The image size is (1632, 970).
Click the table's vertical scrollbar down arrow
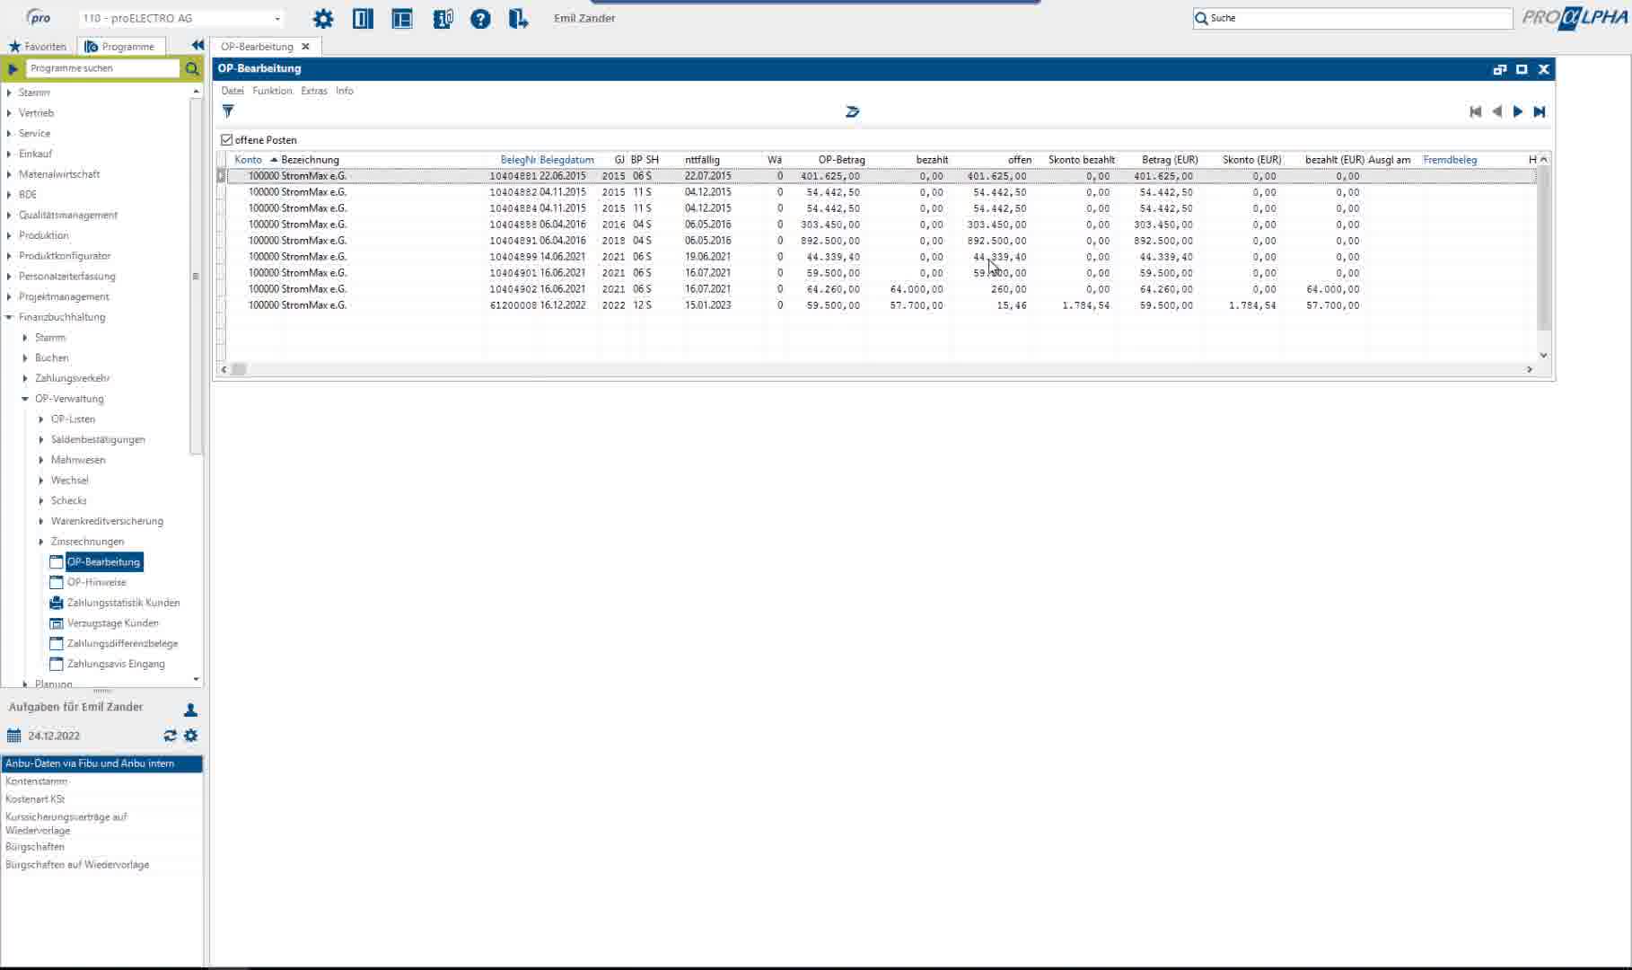[1544, 356]
